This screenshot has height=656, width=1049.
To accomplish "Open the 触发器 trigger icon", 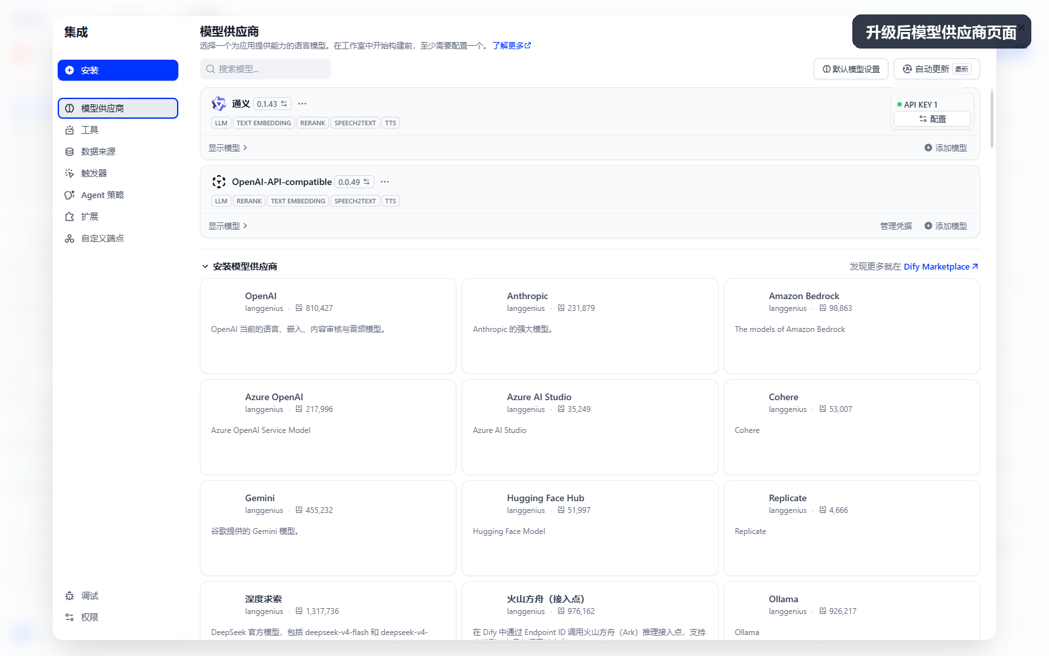I will coord(69,173).
